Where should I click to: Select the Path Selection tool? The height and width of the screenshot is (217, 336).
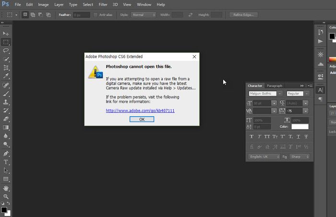point(6,170)
